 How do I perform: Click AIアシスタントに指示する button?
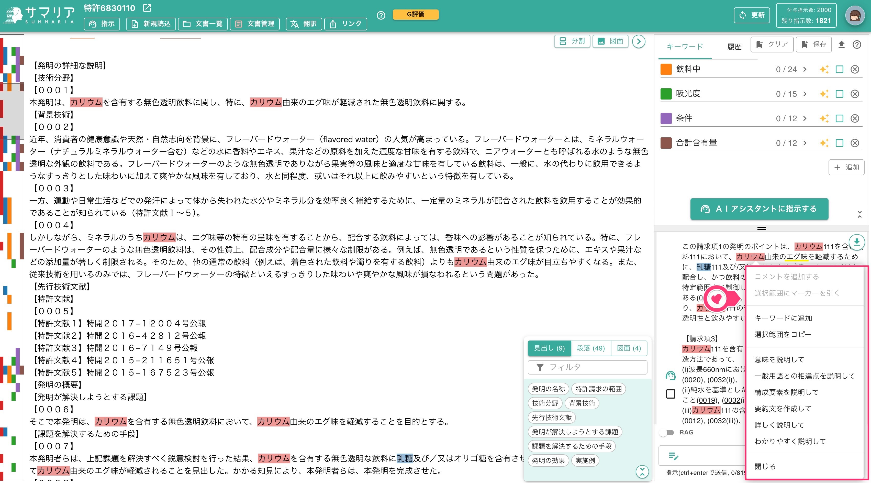click(759, 209)
